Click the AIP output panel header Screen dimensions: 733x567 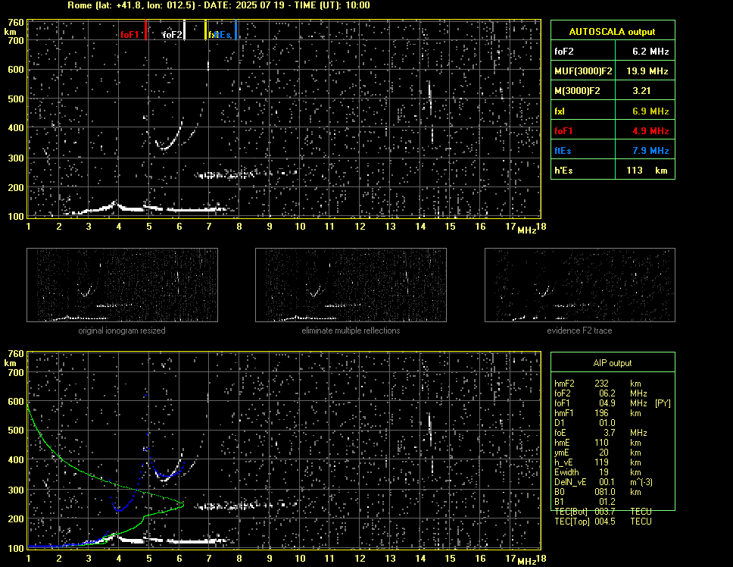(x=613, y=362)
